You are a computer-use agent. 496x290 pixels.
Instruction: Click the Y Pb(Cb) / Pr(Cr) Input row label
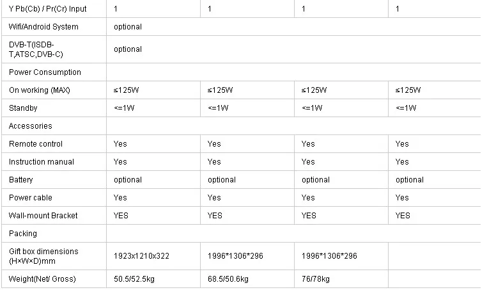point(47,9)
